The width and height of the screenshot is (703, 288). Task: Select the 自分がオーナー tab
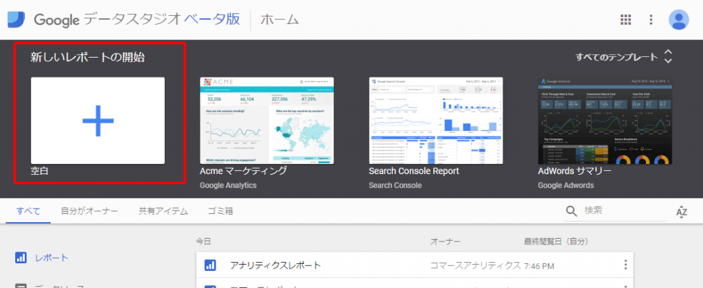89,211
